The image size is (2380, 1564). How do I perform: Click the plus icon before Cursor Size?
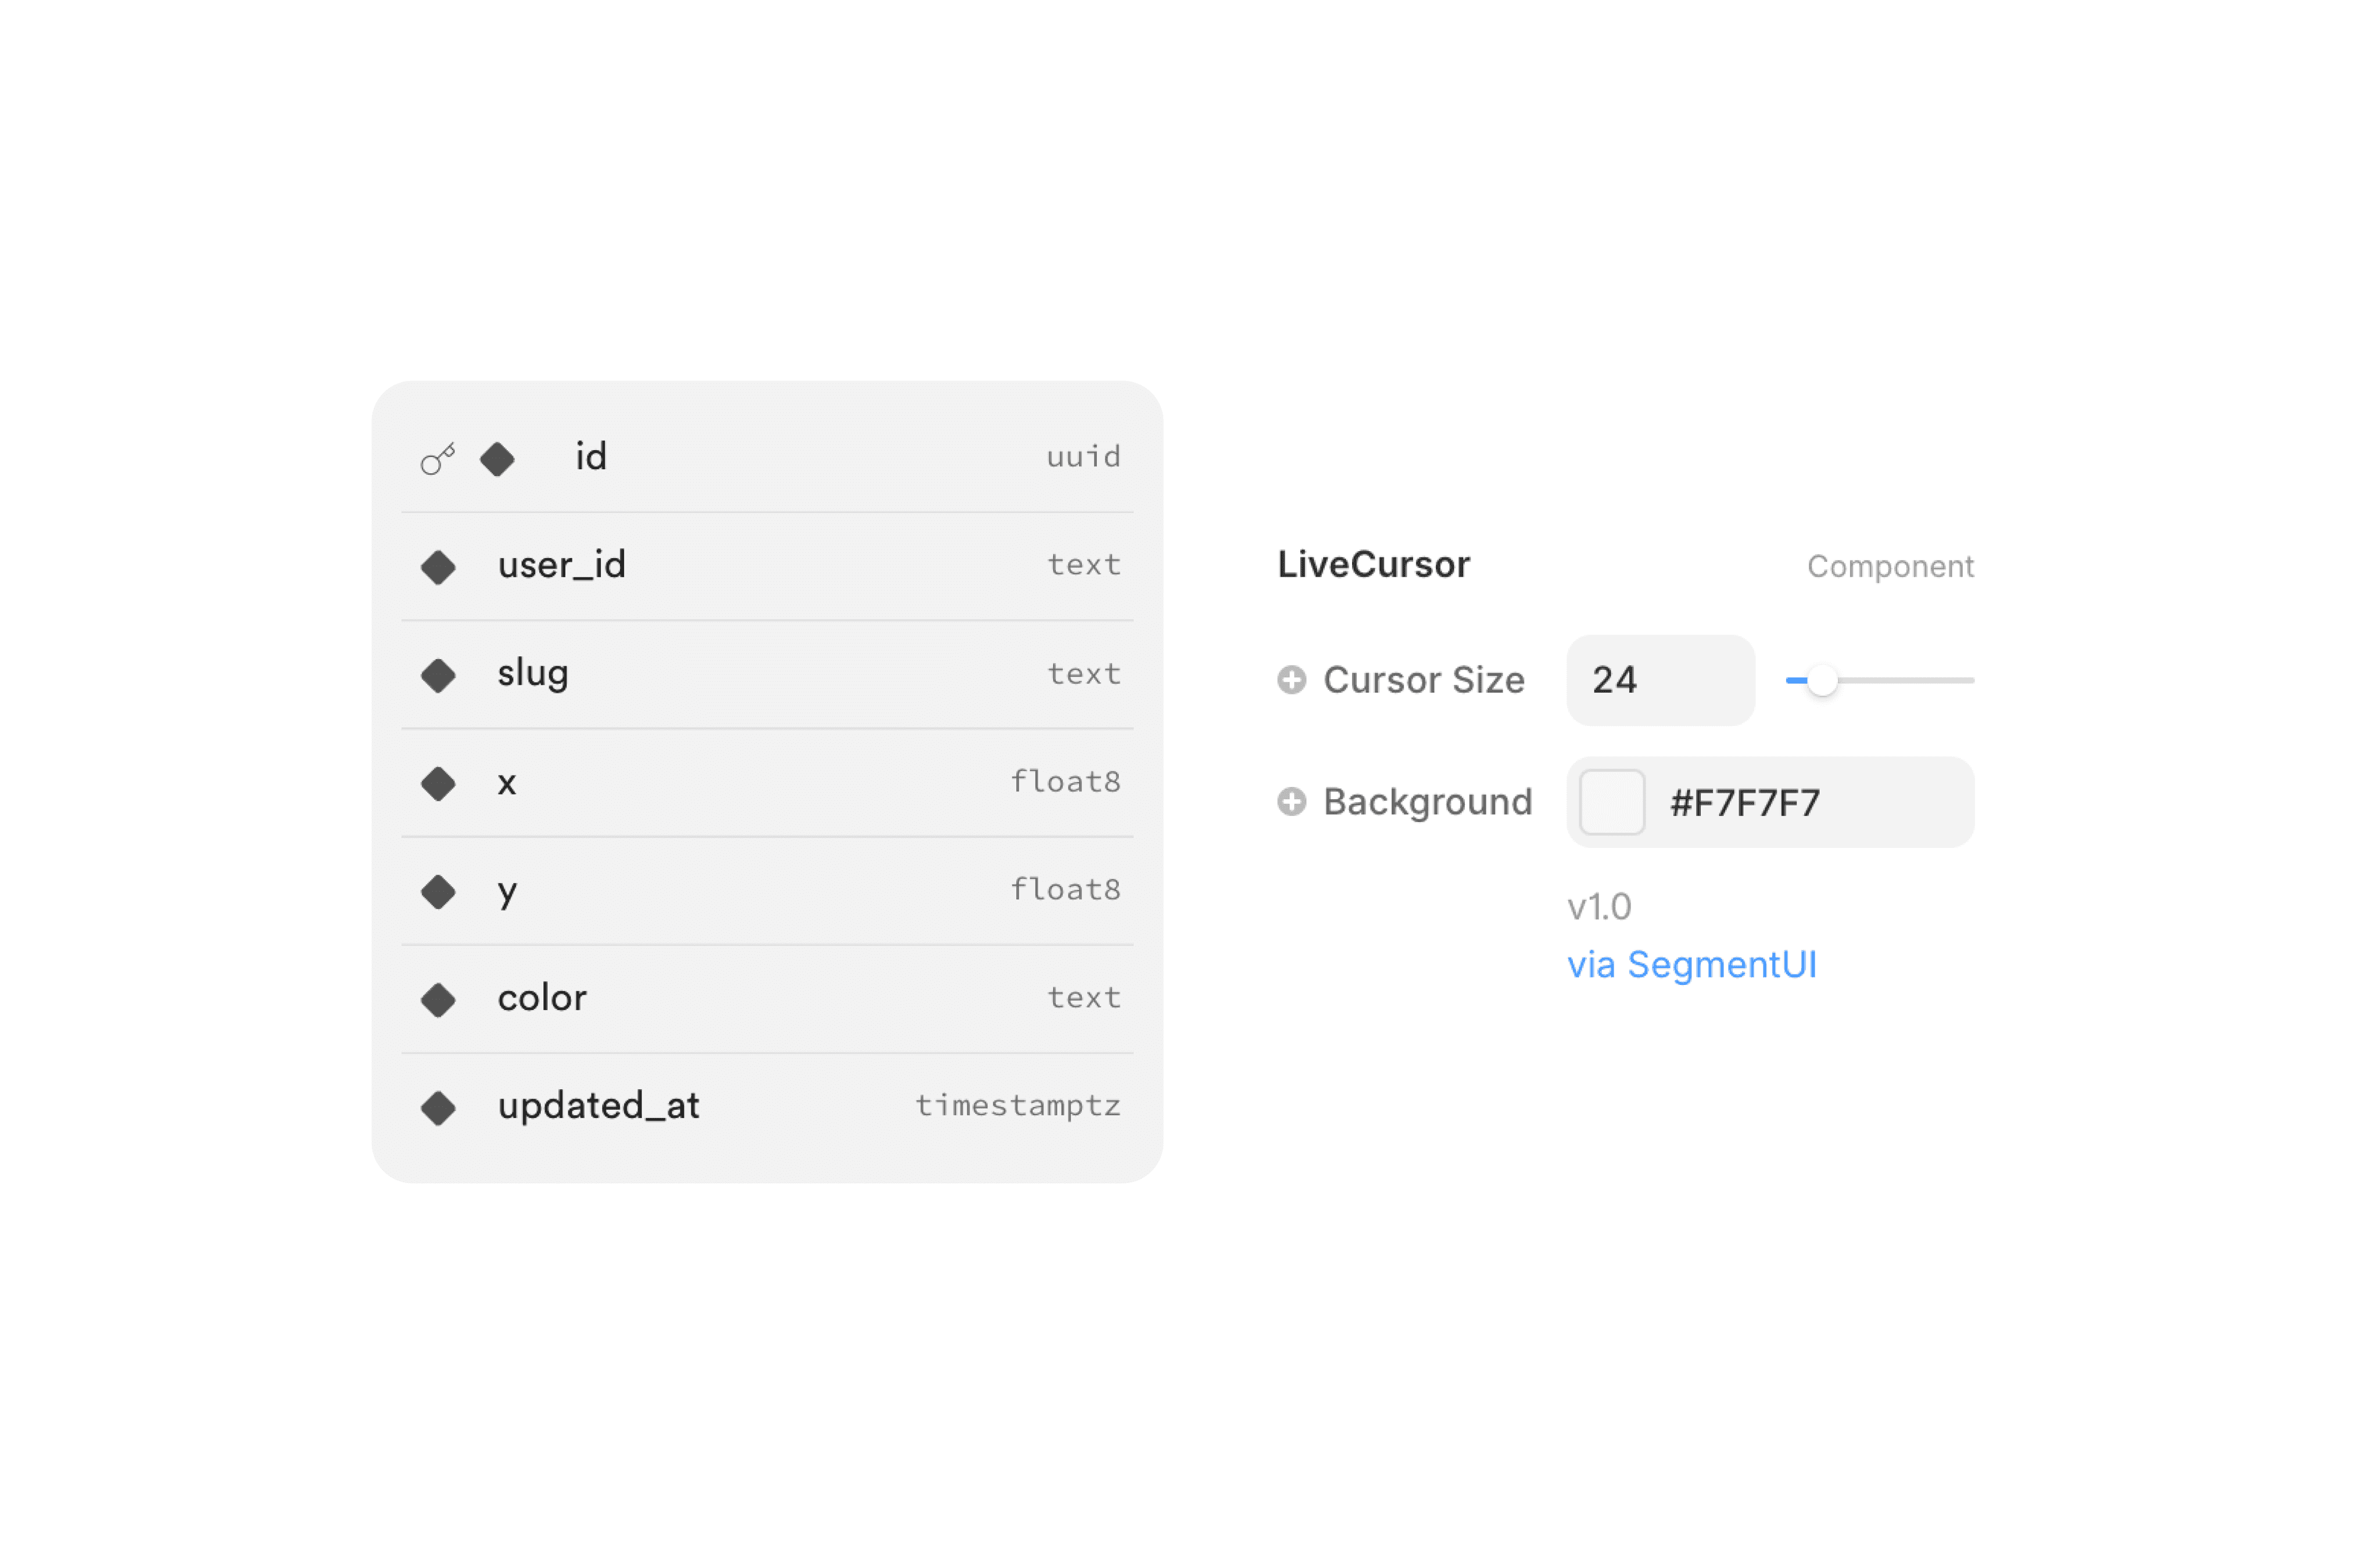(x=1292, y=679)
